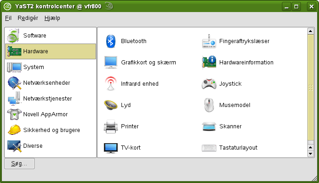Viewport: 319px width, 183px height.
Task: Click the Joystick module label
Action: tap(230, 84)
